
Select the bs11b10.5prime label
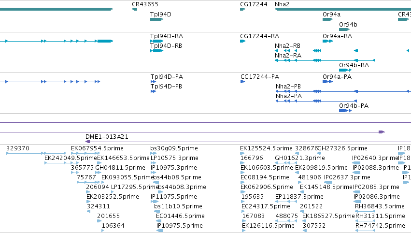pyautogui.click(x=178, y=206)
